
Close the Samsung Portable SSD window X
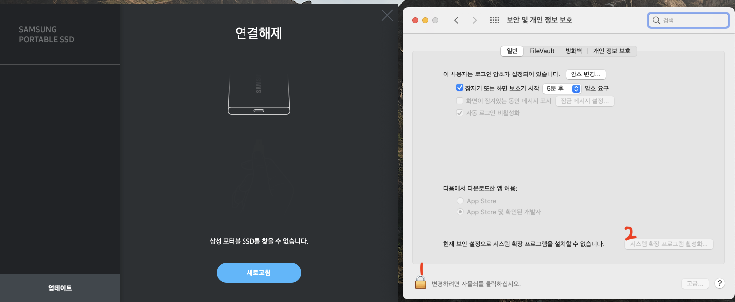tap(387, 15)
